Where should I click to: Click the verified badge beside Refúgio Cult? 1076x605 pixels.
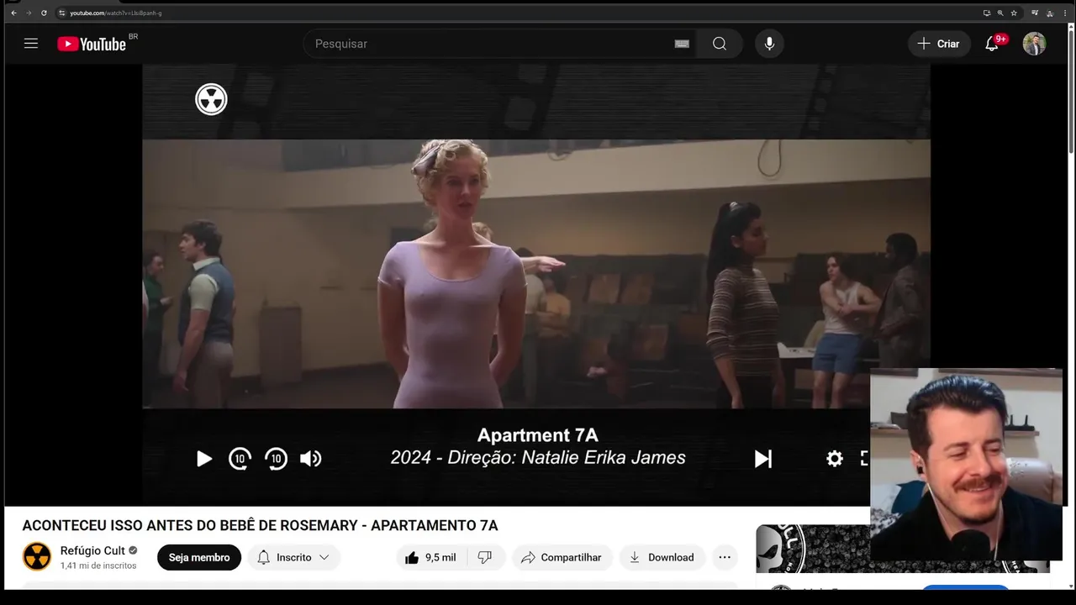133,551
